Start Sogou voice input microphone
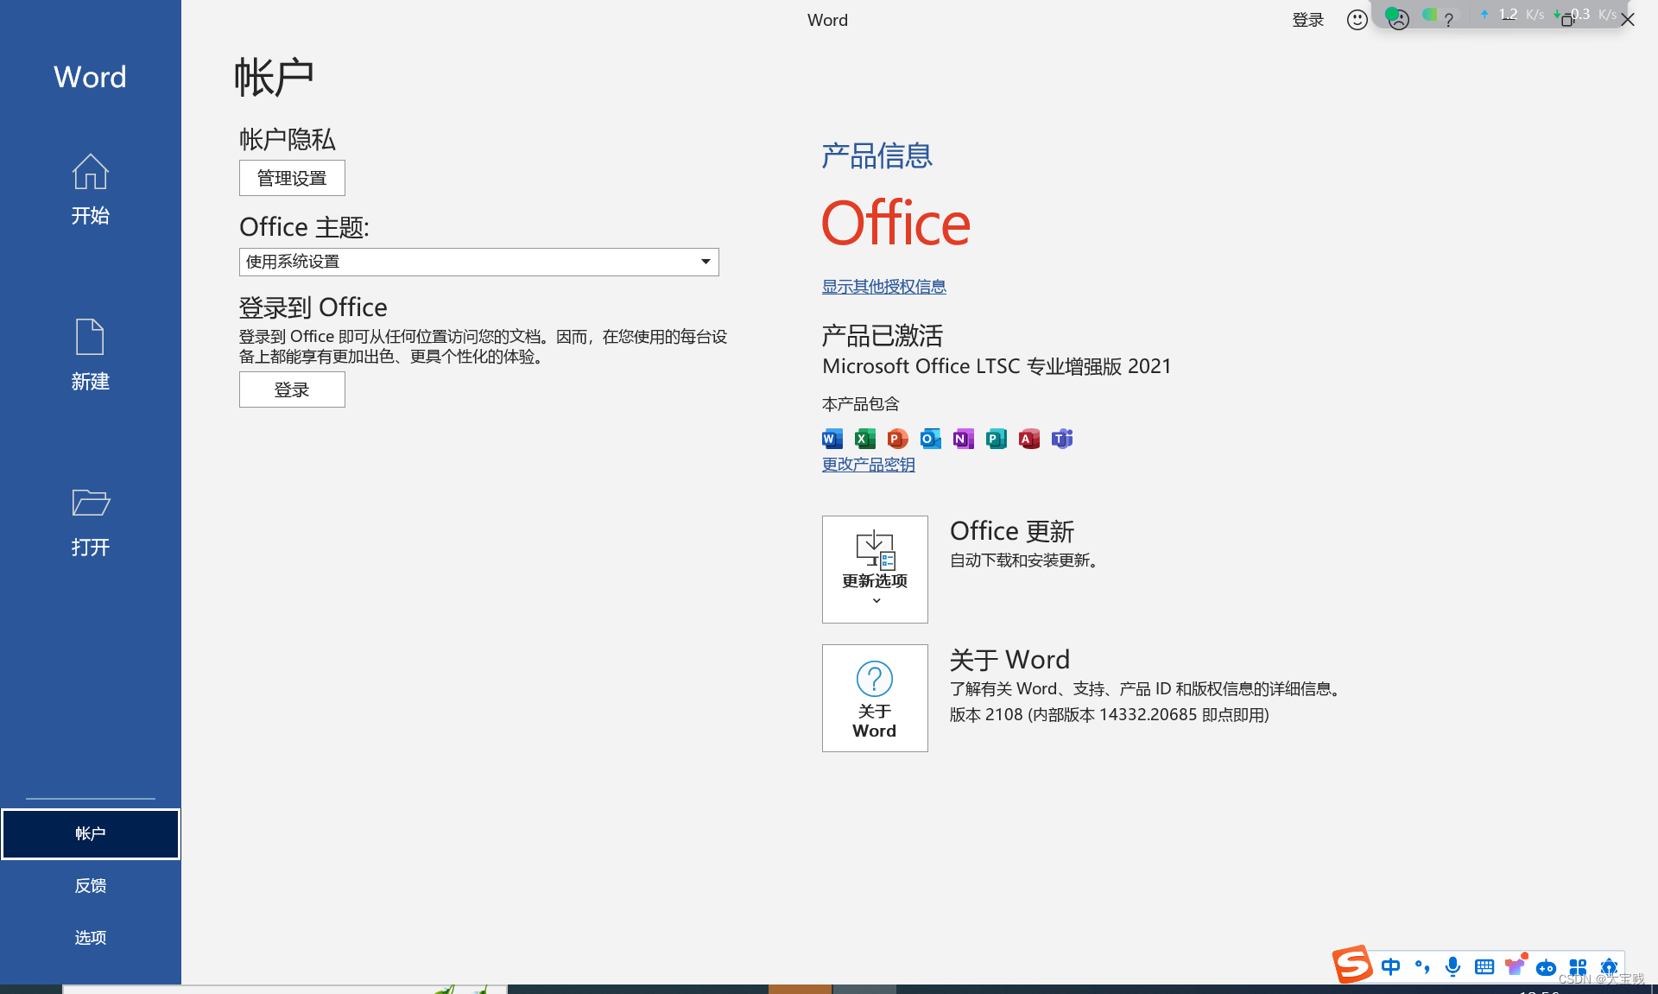 (x=1453, y=966)
